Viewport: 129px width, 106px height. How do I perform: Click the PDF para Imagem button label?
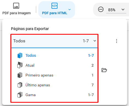click(16, 13)
